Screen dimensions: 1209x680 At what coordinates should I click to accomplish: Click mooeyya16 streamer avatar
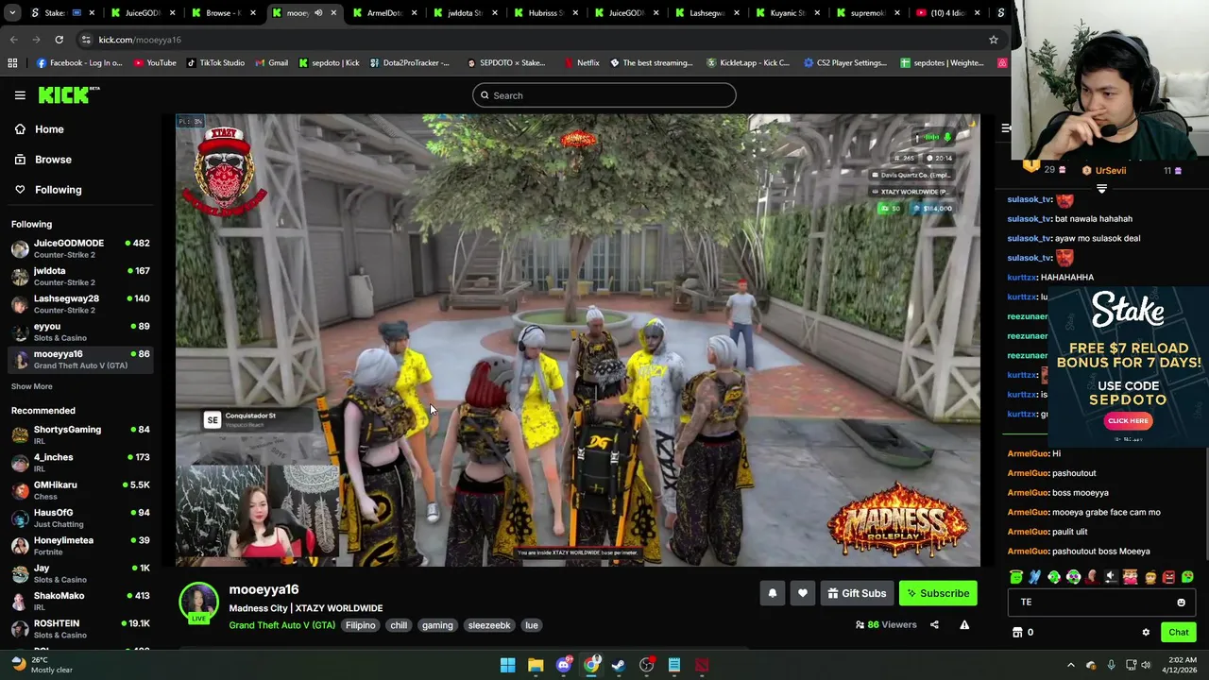pos(198,603)
